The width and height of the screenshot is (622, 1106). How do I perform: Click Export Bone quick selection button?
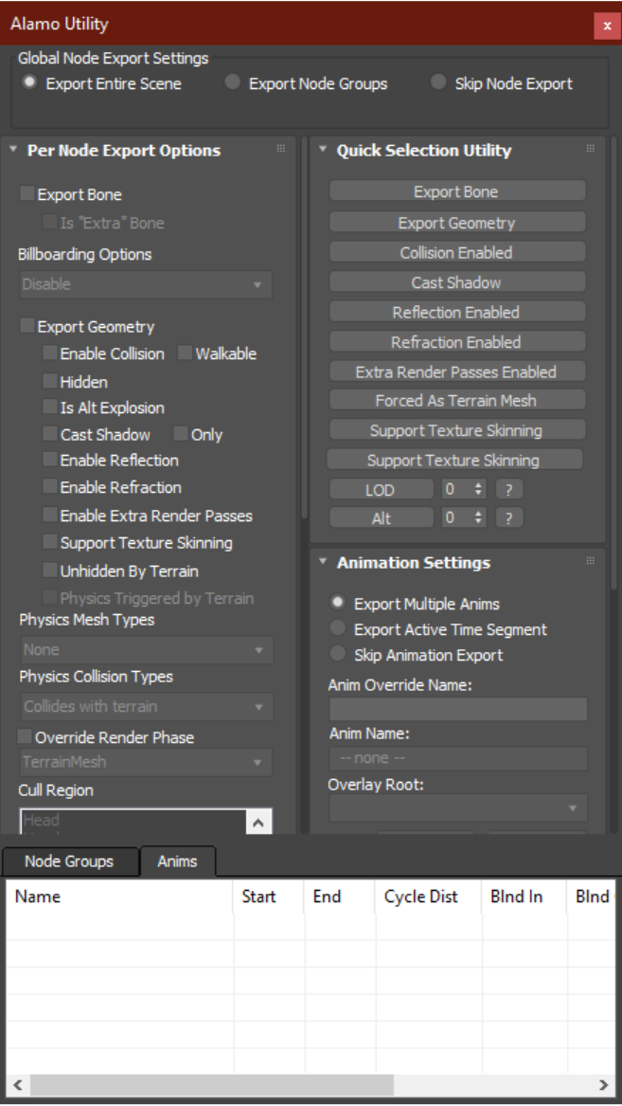[456, 191]
